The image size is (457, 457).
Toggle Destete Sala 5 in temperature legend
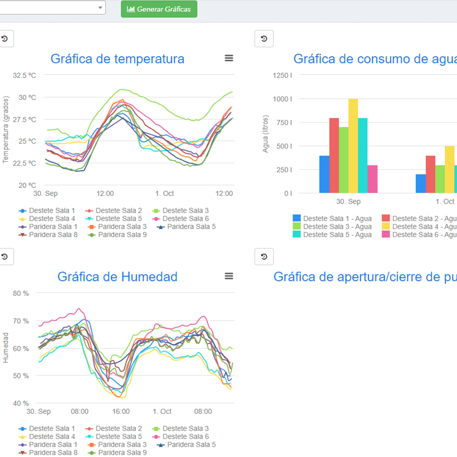pyautogui.click(x=114, y=219)
